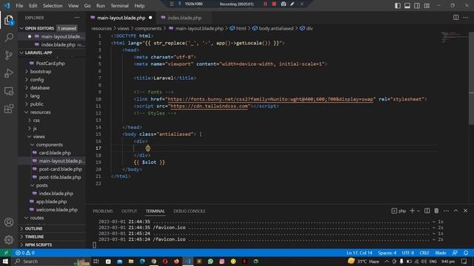Maximize the terminal panel with the caret
This screenshot has width=474, height=266.
(x=456, y=211)
